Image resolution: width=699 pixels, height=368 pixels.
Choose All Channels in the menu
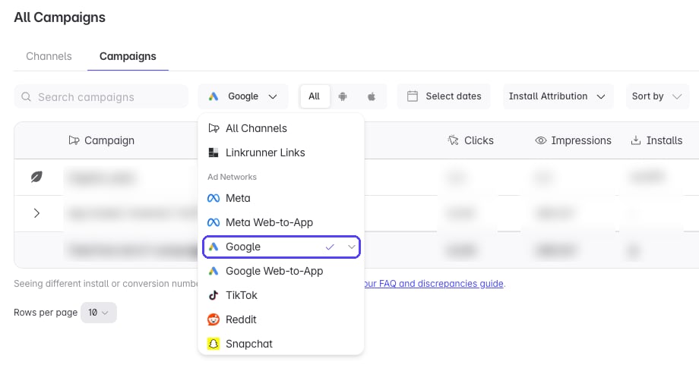tap(281, 128)
